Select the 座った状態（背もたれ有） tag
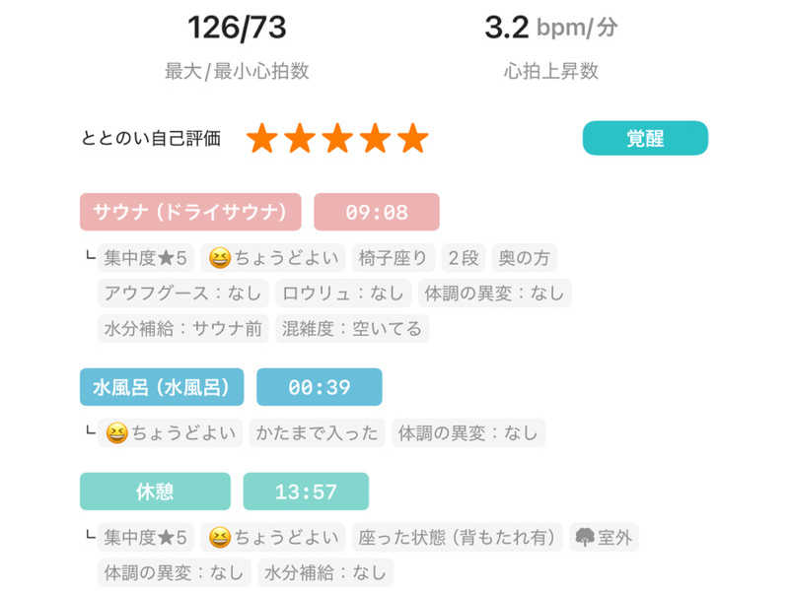789x591 pixels. [x=457, y=538]
